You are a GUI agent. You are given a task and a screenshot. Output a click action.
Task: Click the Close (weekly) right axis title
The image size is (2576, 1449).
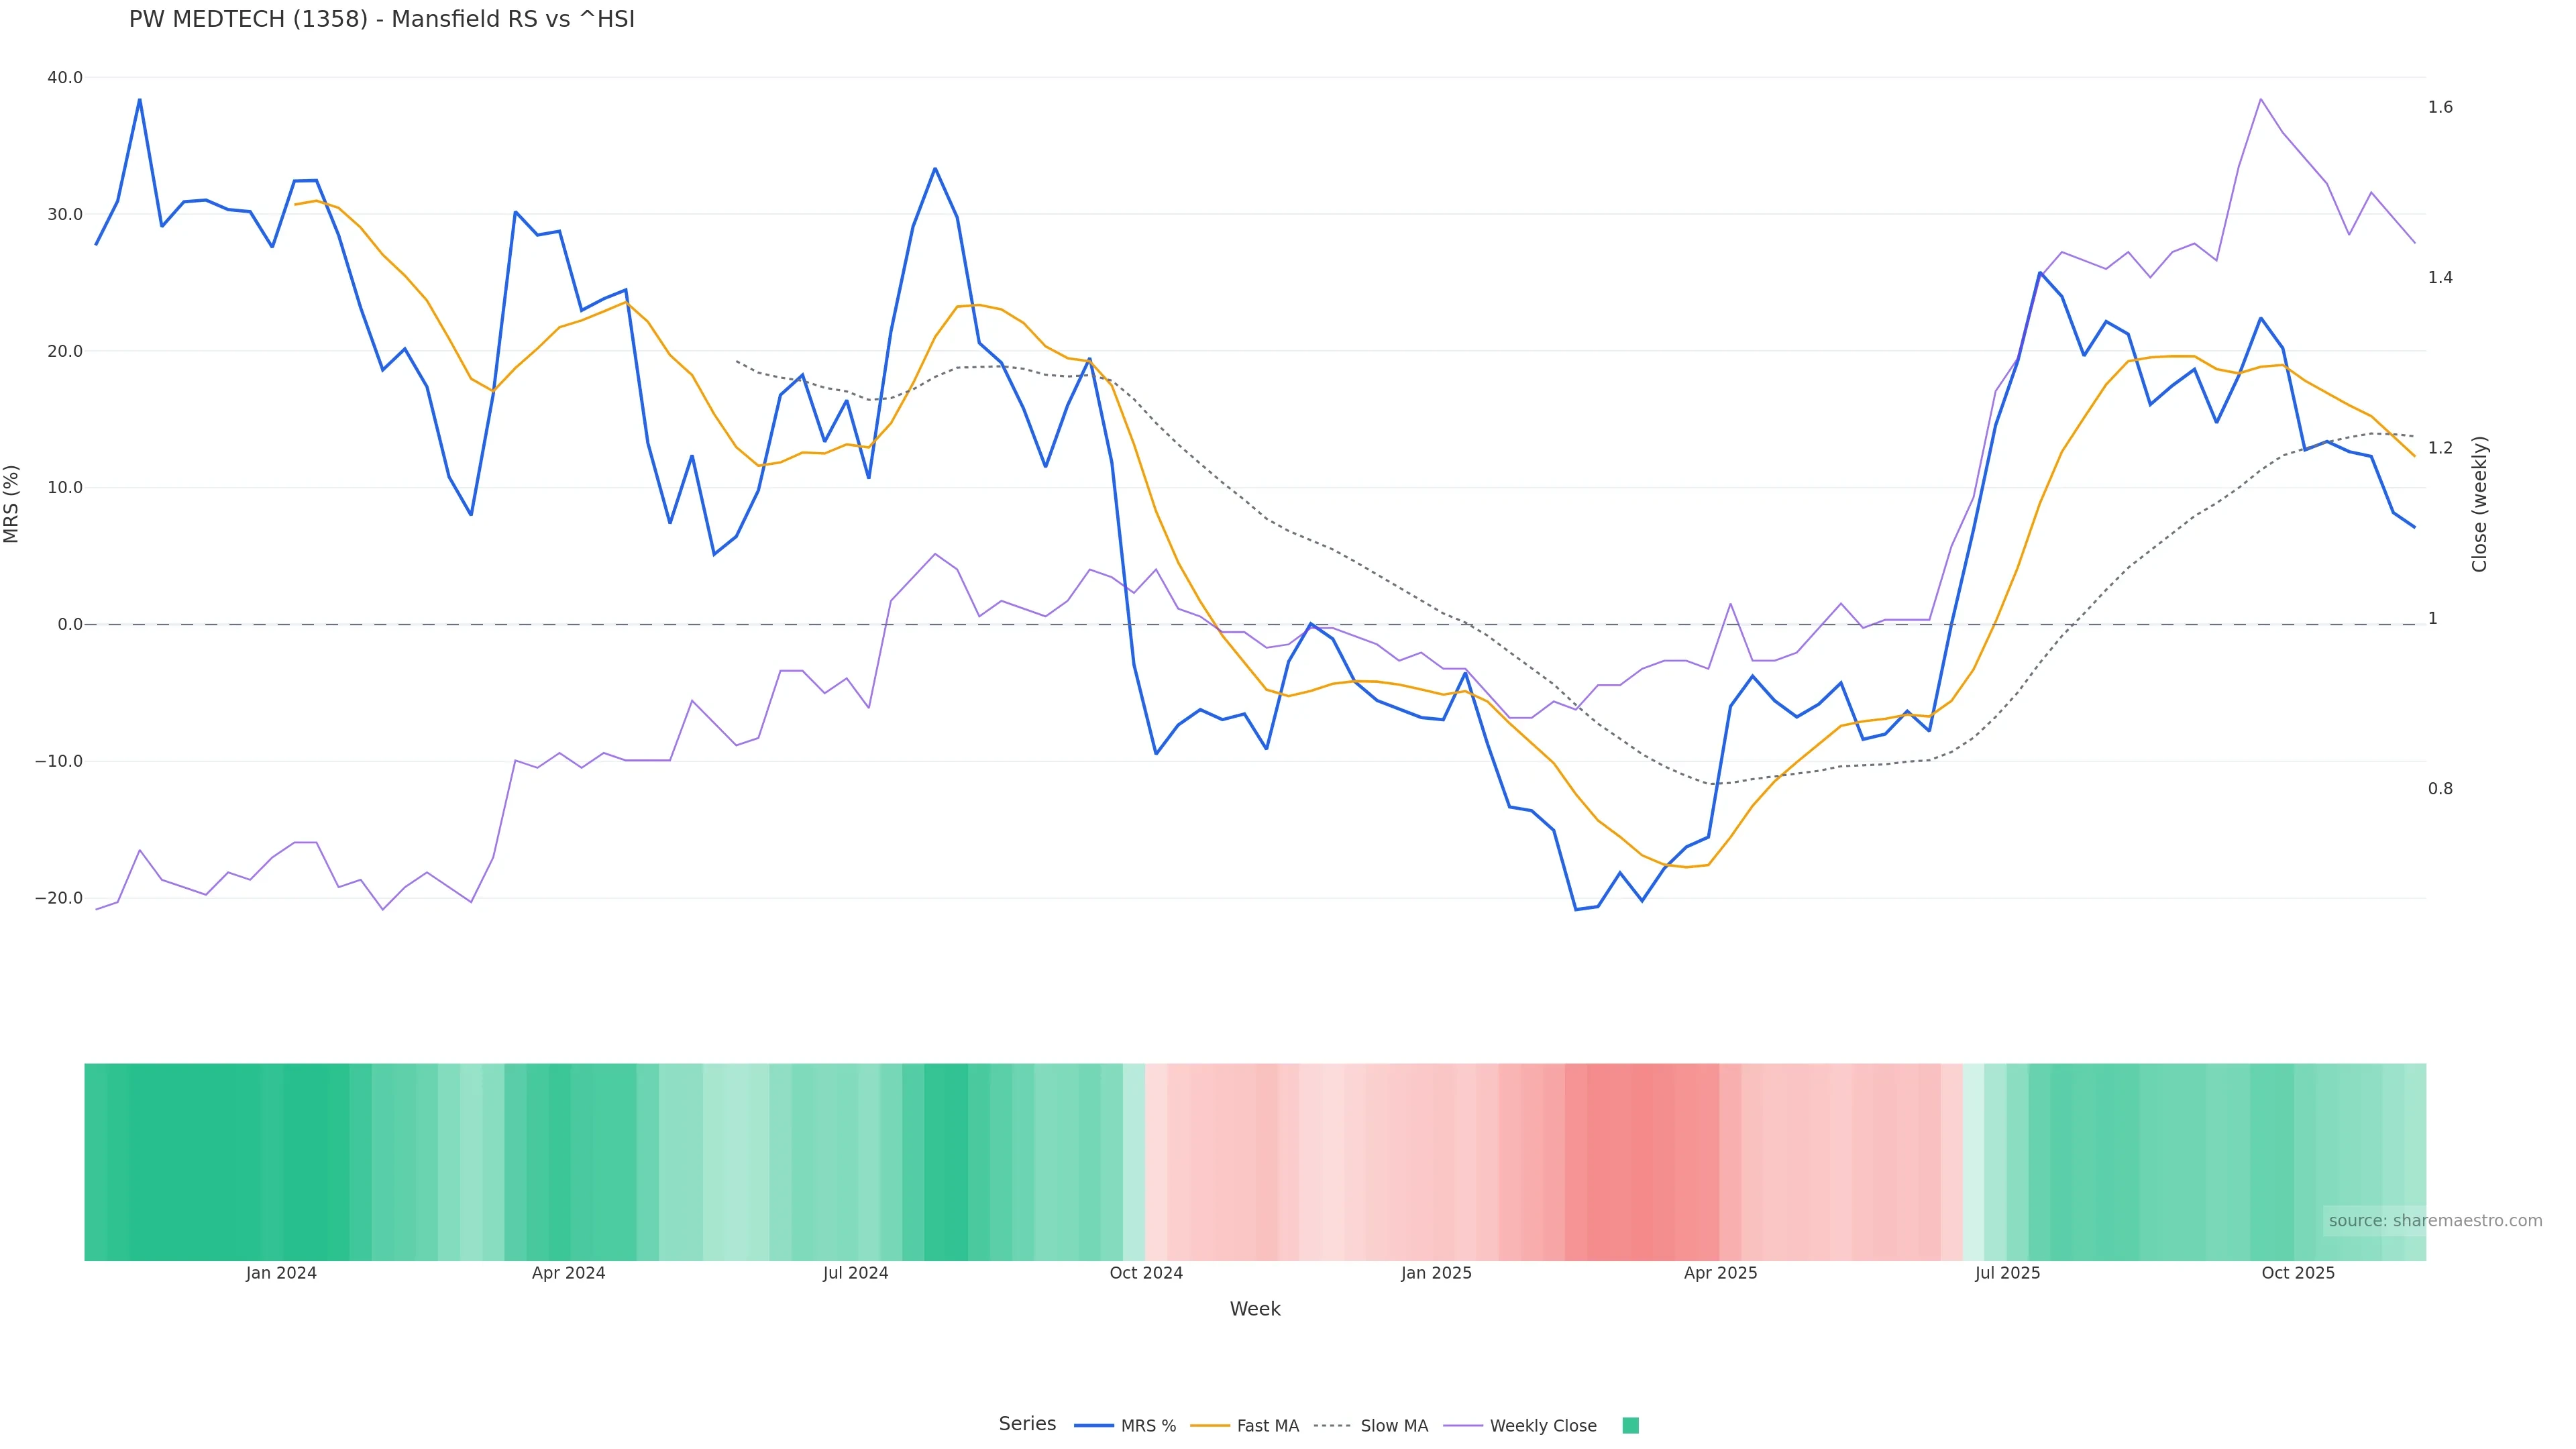(2479, 503)
